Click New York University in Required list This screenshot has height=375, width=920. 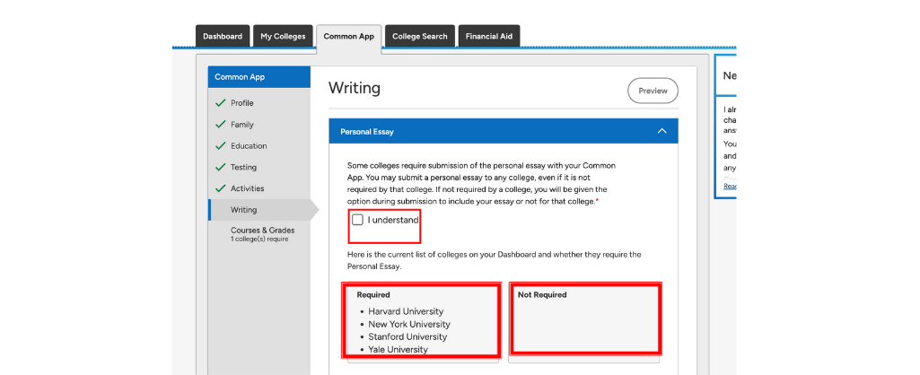(409, 325)
